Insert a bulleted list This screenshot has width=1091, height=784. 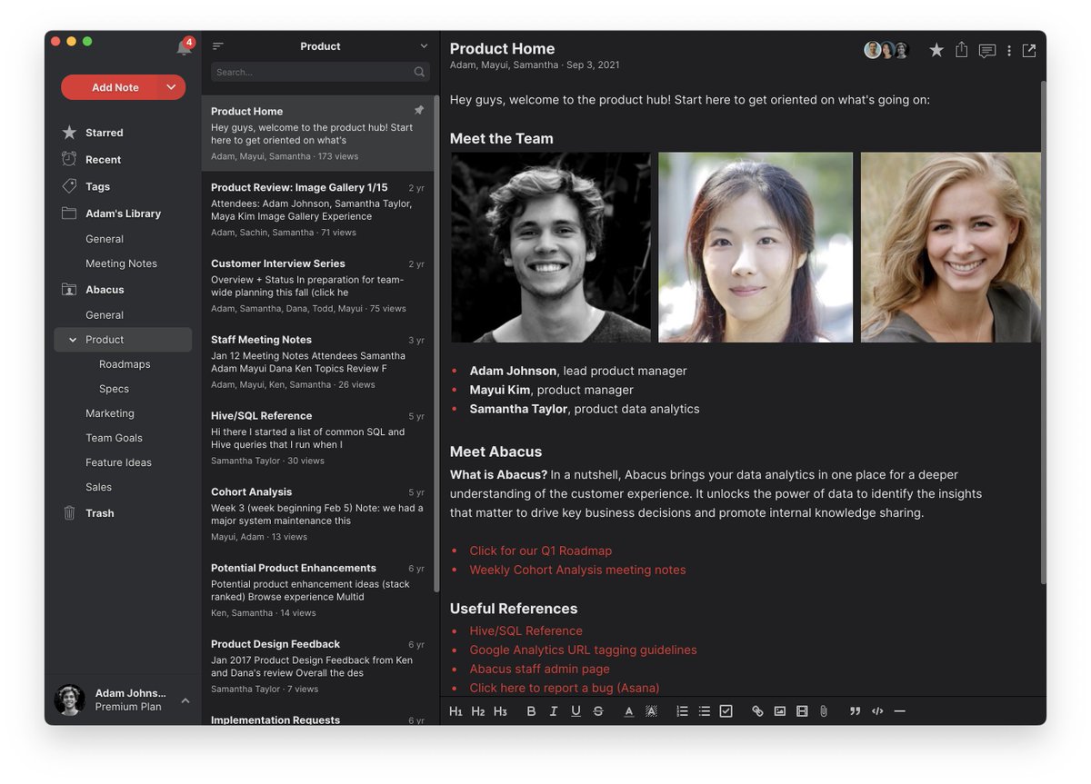[x=704, y=711]
